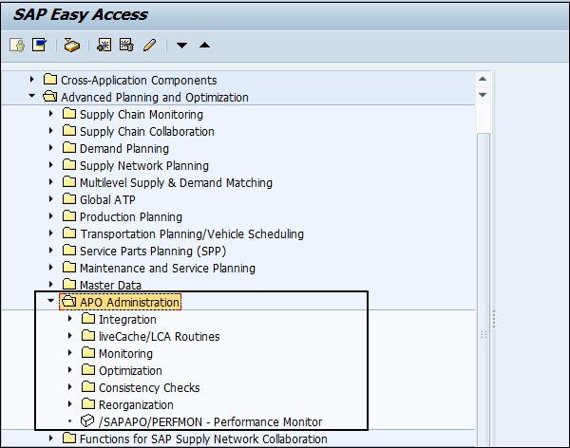The width and height of the screenshot is (570, 448).
Task: Click the move favorites down arrow
Action: pyautogui.click(x=181, y=46)
